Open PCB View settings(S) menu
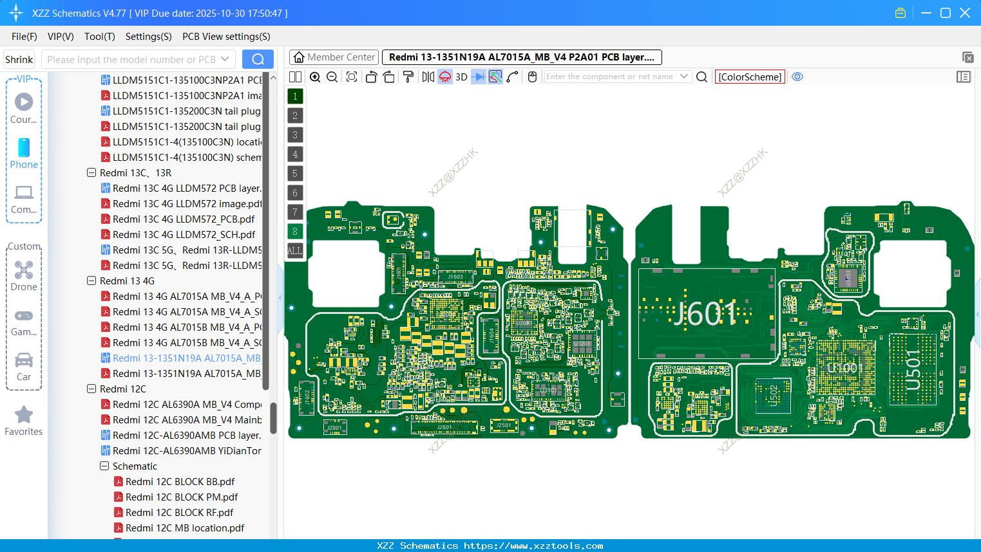 coord(226,37)
